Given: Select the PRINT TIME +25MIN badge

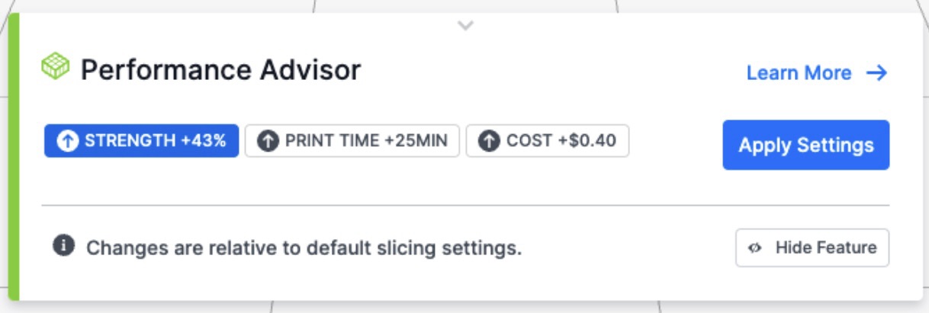Looking at the screenshot, I should click(x=352, y=141).
